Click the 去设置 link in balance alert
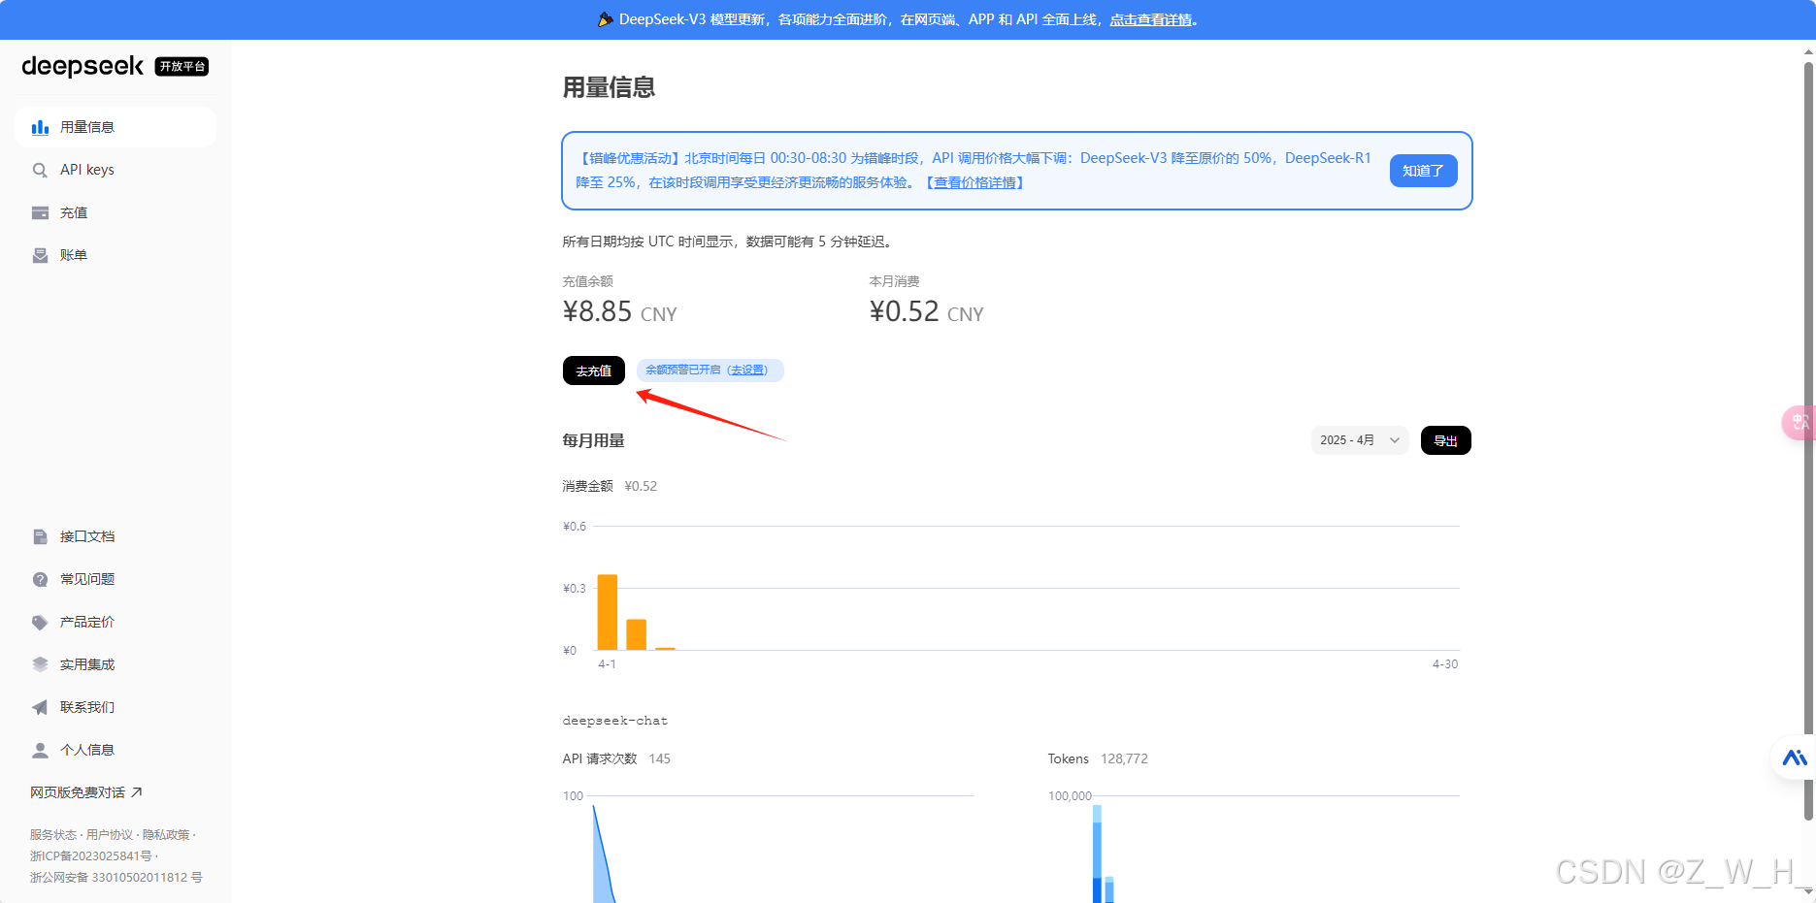 point(748,370)
